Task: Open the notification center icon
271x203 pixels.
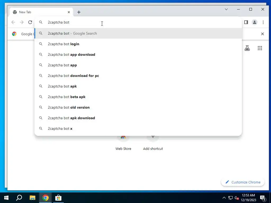Action: coord(263,198)
